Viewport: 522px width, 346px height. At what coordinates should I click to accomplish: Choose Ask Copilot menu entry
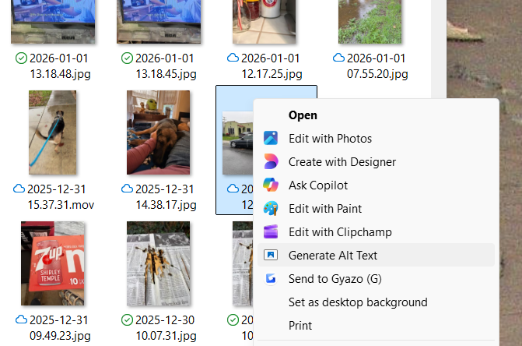tap(376, 185)
